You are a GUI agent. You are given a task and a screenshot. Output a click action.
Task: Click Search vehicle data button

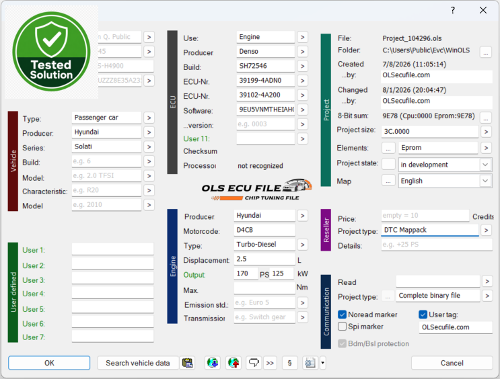(x=138, y=363)
